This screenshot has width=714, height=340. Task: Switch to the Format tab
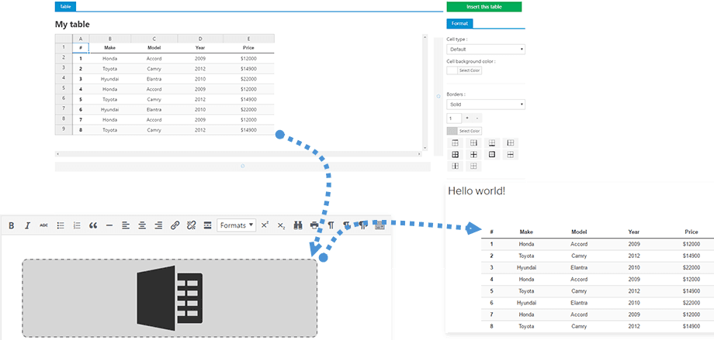pyautogui.click(x=459, y=24)
